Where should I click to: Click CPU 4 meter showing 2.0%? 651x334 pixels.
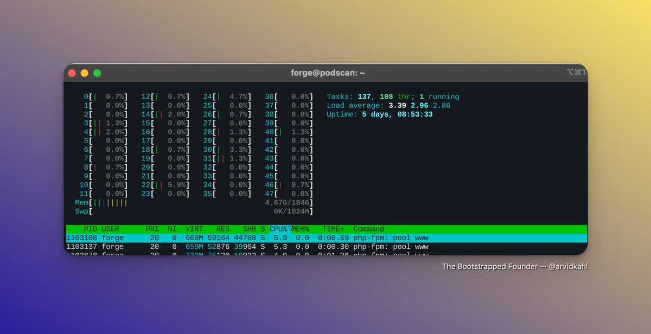[x=105, y=132]
